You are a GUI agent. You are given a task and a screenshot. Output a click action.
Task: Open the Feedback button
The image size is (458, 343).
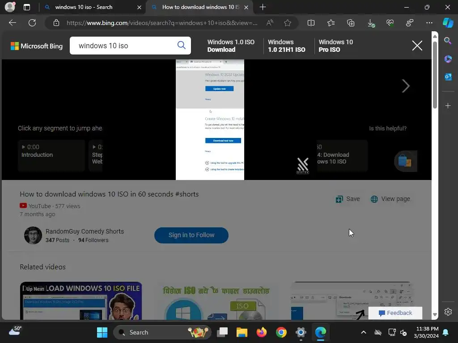coord(395,313)
